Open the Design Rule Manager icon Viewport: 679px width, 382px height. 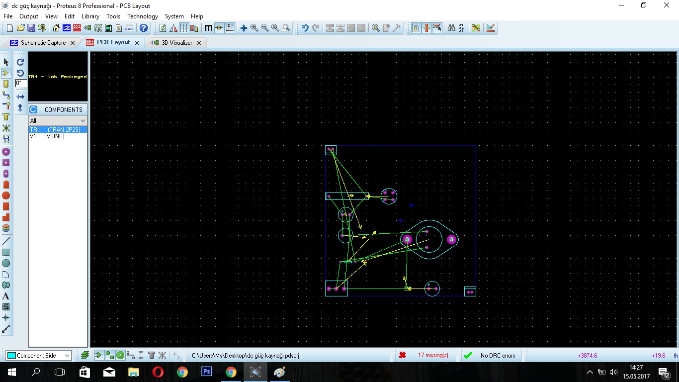coord(491,28)
